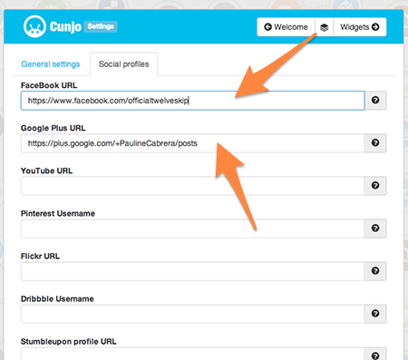Image resolution: width=408 pixels, height=360 pixels.
Task: Click help icon for Pinterest Username
Action: click(375, 228)
